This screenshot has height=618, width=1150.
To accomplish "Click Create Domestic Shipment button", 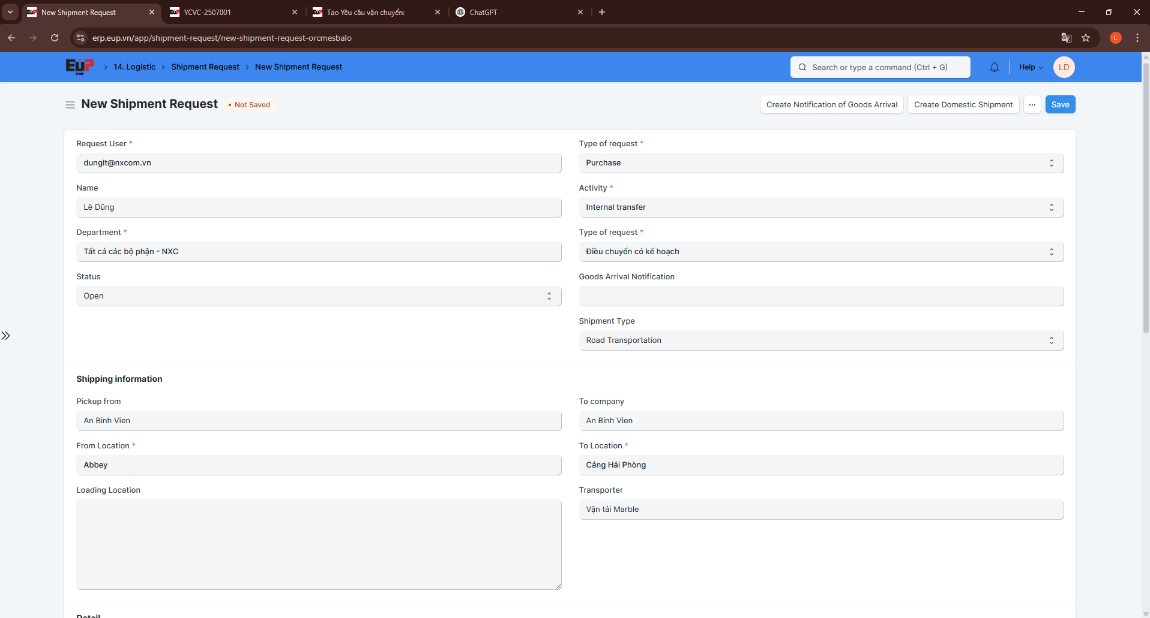I will pos(963,104).
